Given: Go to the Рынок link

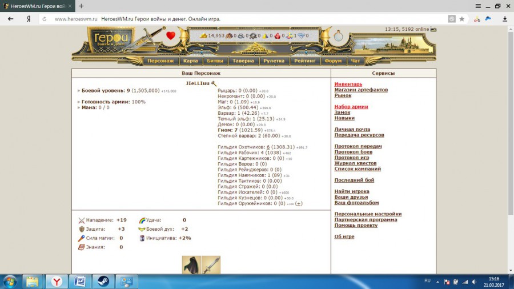Looking at the screenshot, I should (343, 95).
